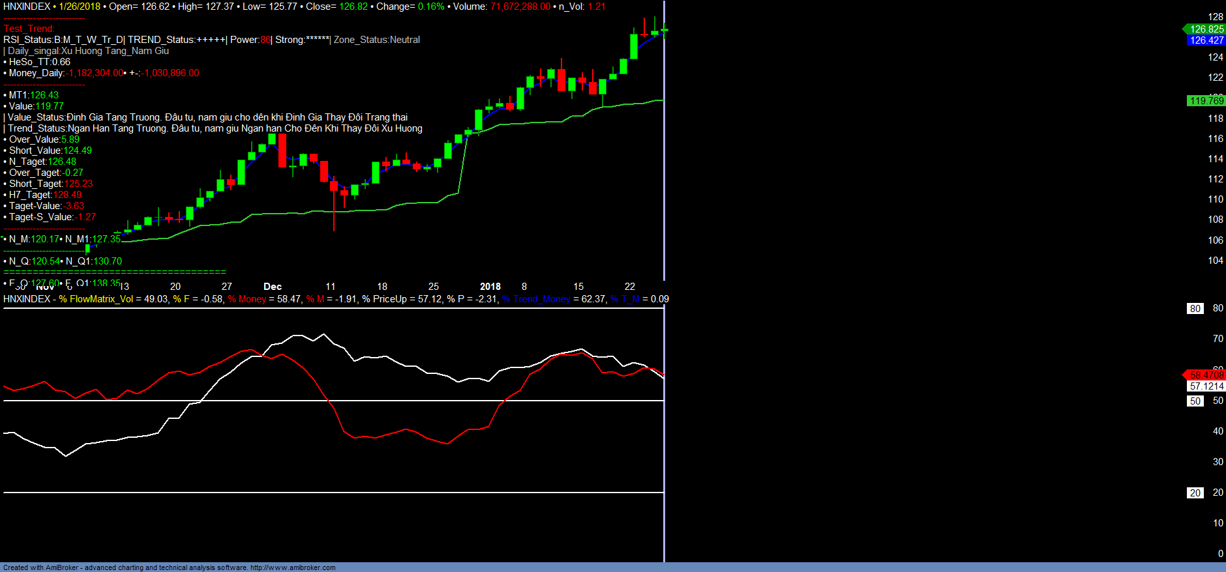Click the red 58.4708 indicator value label
The height and width of the screenshot is (572, 1226).
[x=1206, y=375]
